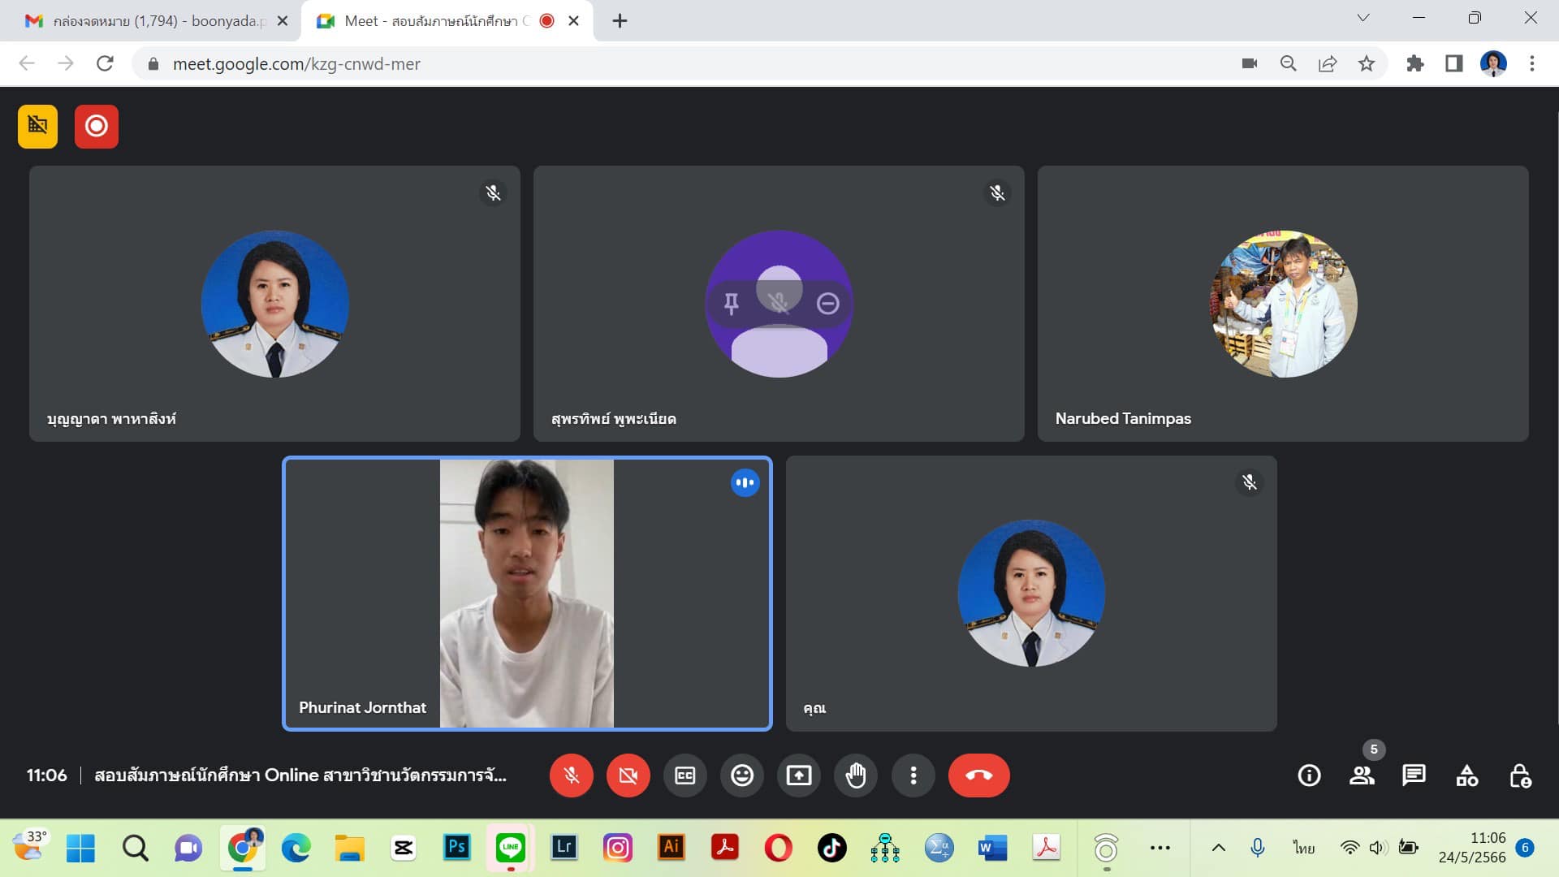Viewport: 1559px width, 877px height.
Task: Open host controls lock icon
Action: pyautogui.click(x=1519, y=775)
